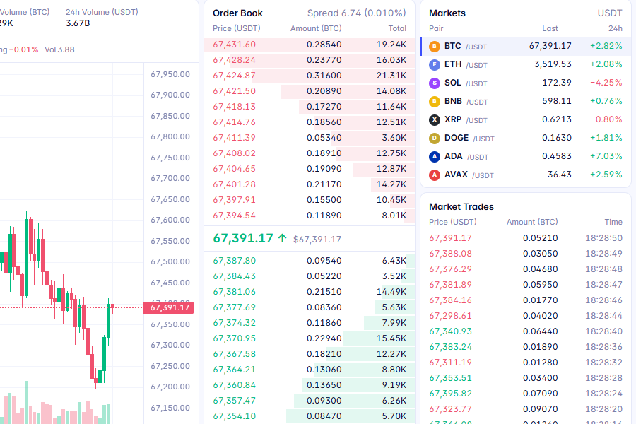The image size is (636, 424).
Task: Select ask price 67,431.60 in order book
Action: click(234, 45)
